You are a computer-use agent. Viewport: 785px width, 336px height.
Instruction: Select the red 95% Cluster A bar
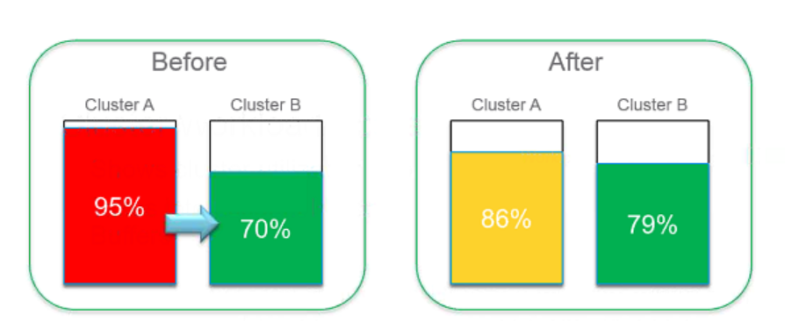click(119, 206)
